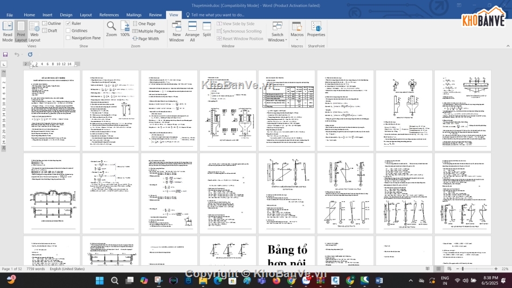
Task: Go to the References tab
Action: coord(109,15)
